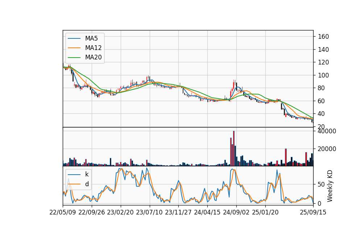
Task: Click the green MA20 line sample in legend
Action: point(74,58)
